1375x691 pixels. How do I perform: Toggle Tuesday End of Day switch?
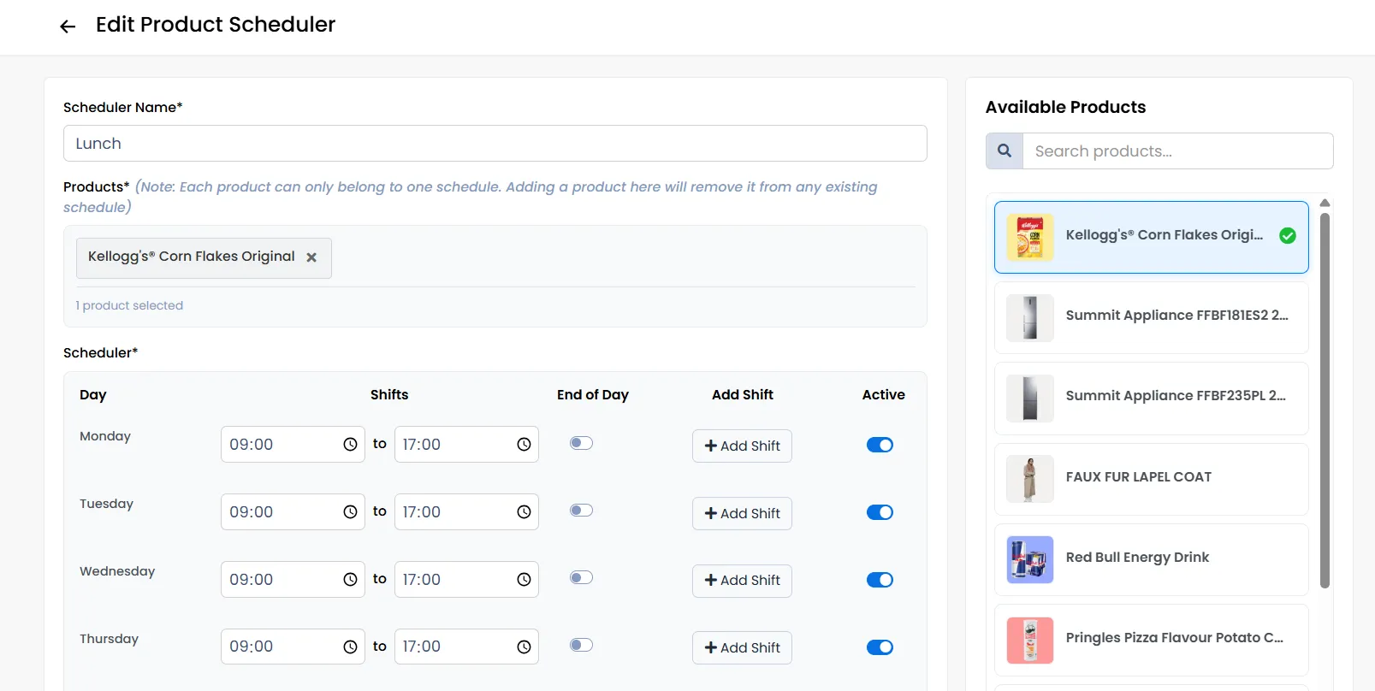[581, 511]
